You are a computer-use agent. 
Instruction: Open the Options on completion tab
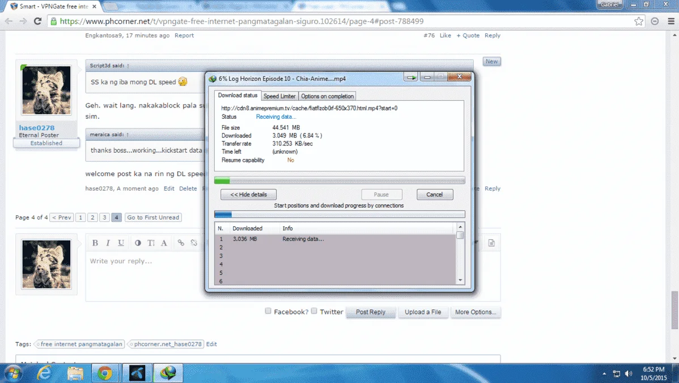(328, 96)
